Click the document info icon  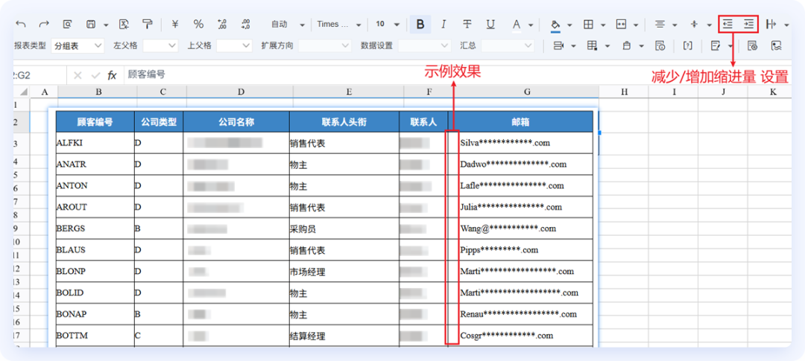660,45
